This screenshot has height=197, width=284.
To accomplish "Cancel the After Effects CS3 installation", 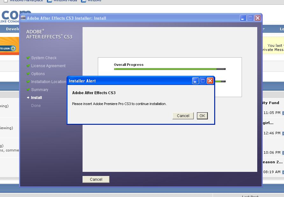I will 96,179.
